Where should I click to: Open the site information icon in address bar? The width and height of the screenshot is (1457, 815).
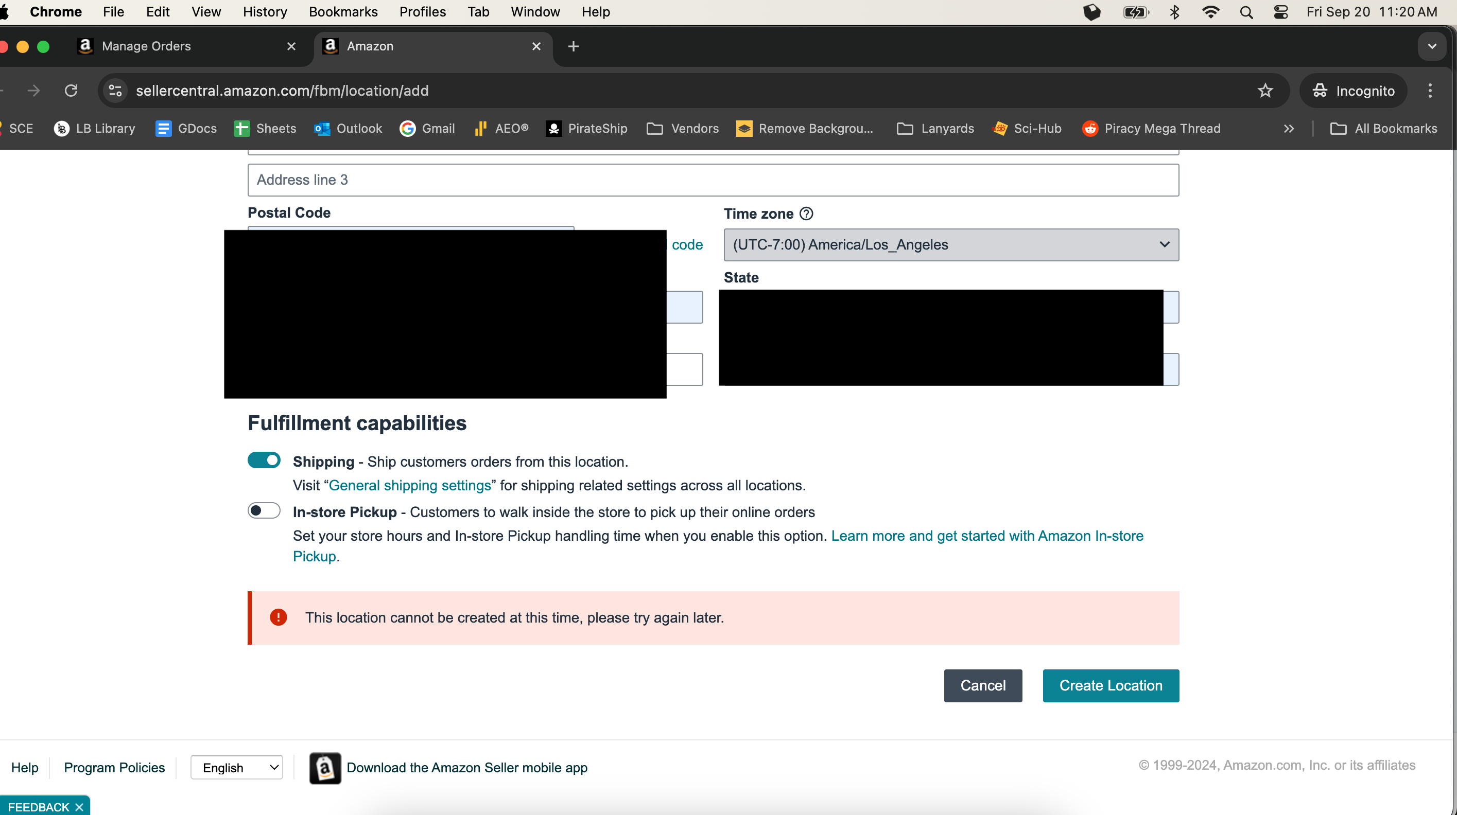point(115,91)
